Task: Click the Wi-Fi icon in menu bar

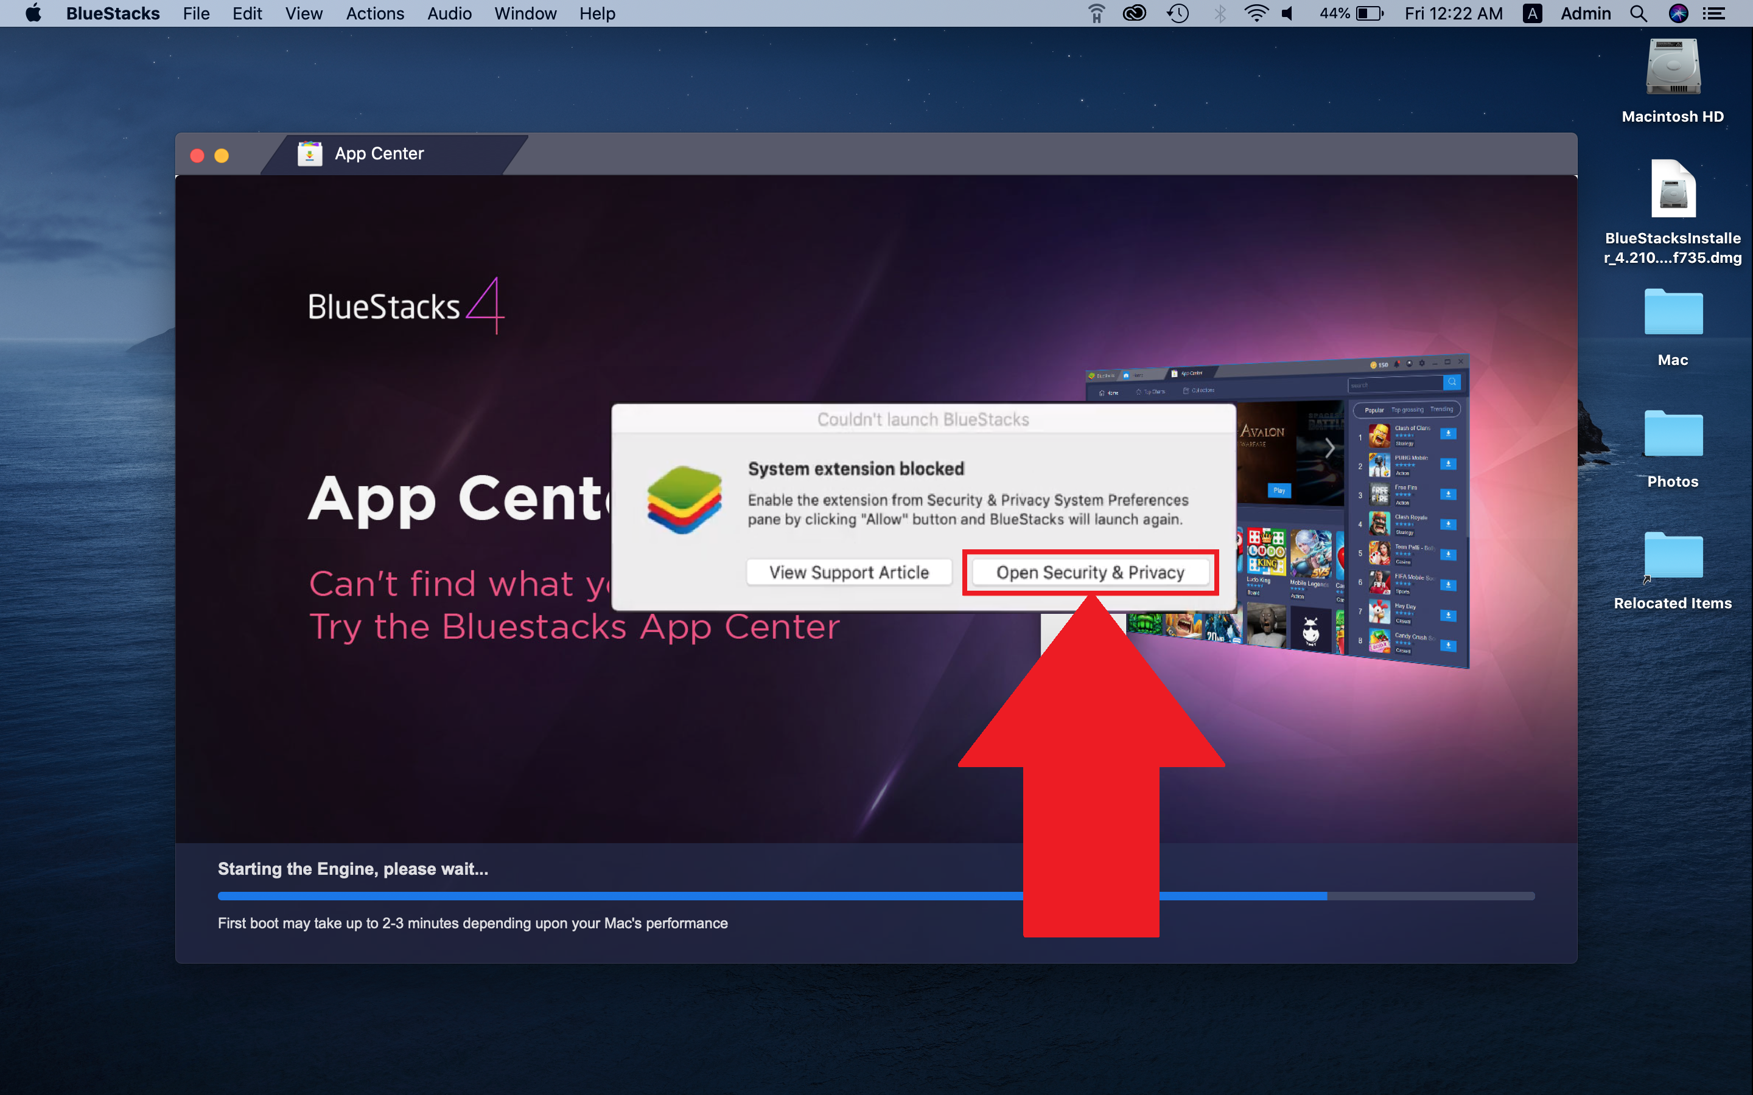Action: pos(1264,15)
